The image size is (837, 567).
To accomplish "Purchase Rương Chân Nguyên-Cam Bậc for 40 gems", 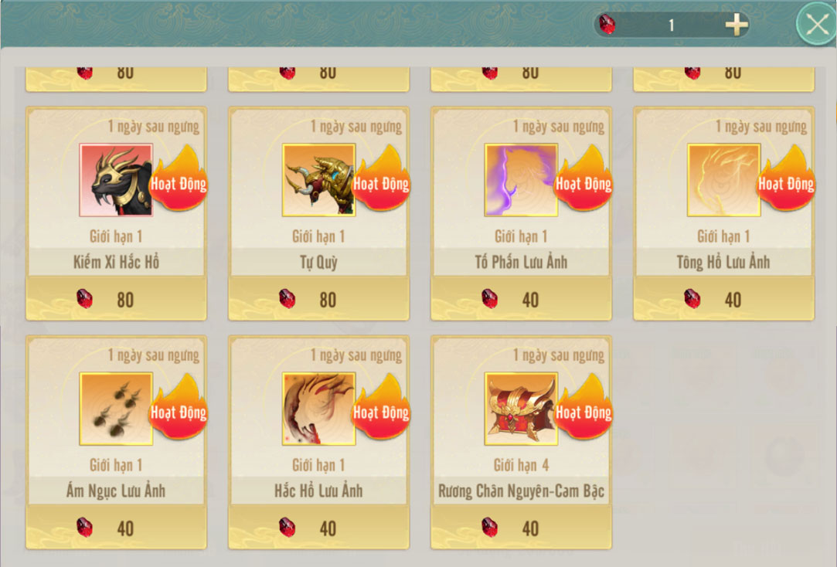I will pyautogui.click(x=521, y=528).
